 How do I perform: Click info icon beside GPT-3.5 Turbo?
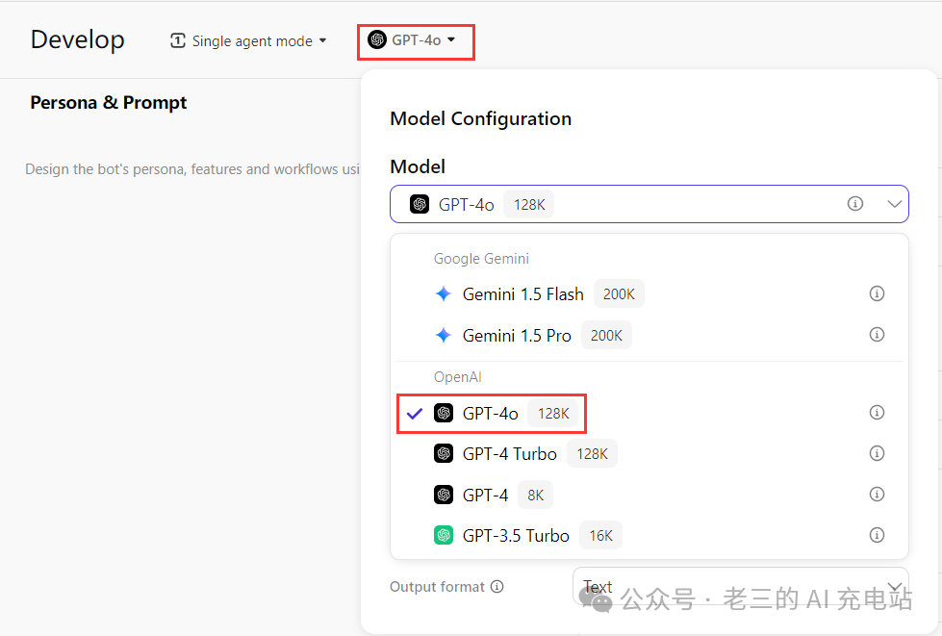(877, 535)
